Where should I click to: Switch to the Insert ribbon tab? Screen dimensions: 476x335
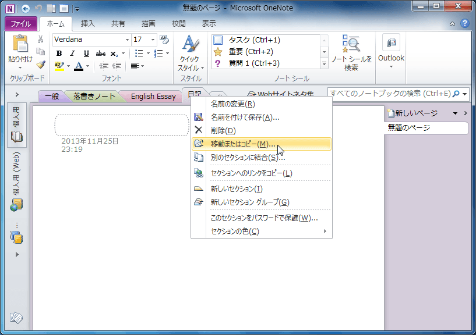pyautogui.click(x=88, y=24)
